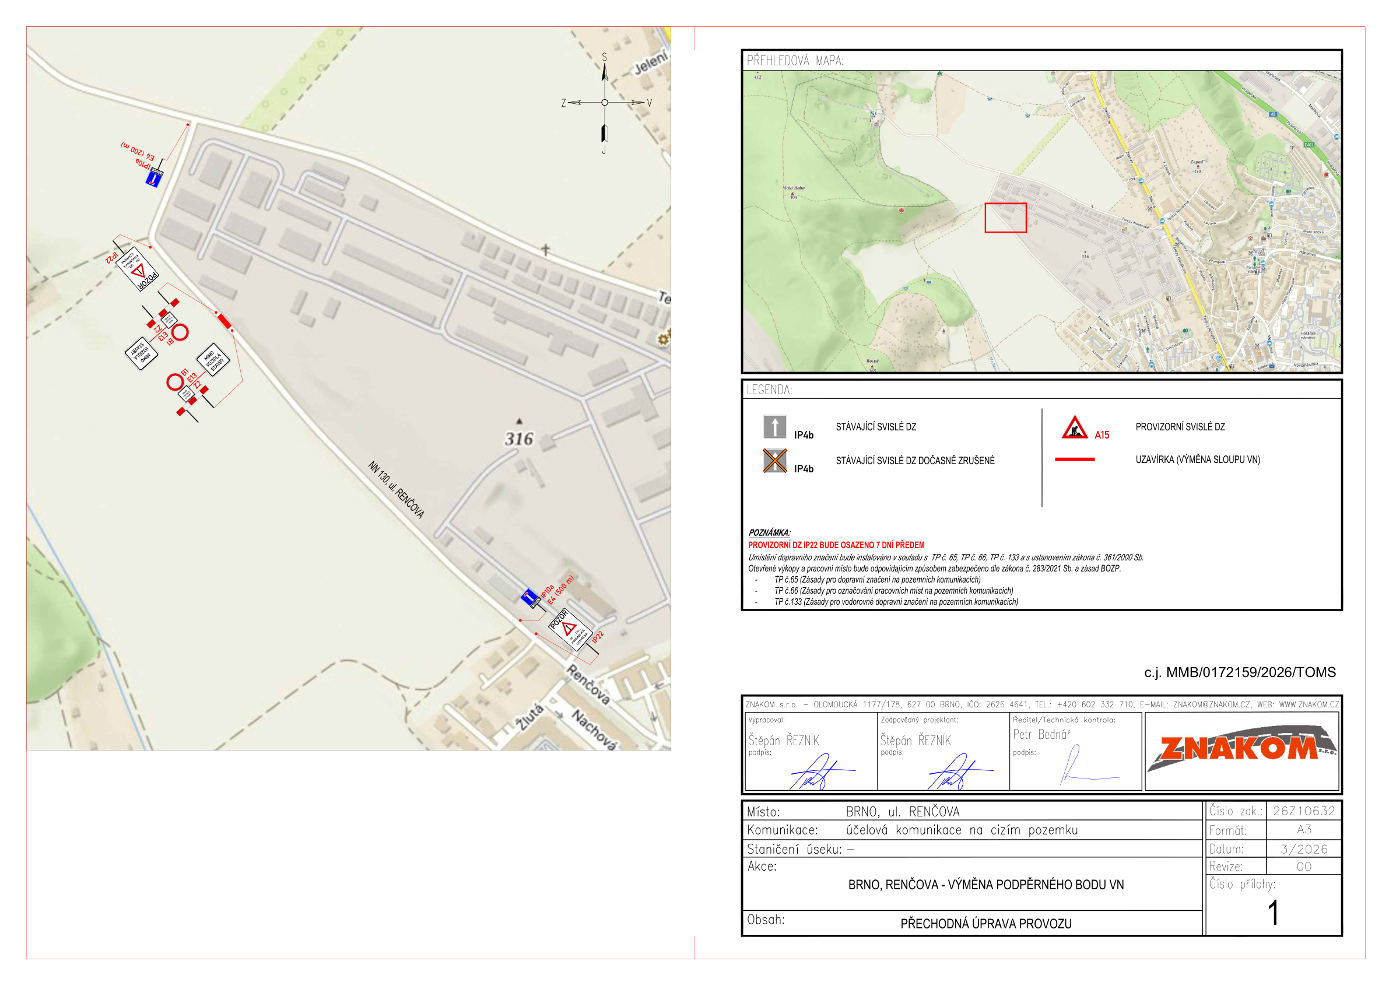Click the red closure line sample in legend
The width and height of the screenshot is (1389, 982).
click(1075, 460)
